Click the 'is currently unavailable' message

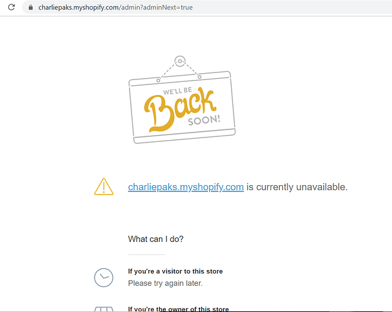(297, 187)
